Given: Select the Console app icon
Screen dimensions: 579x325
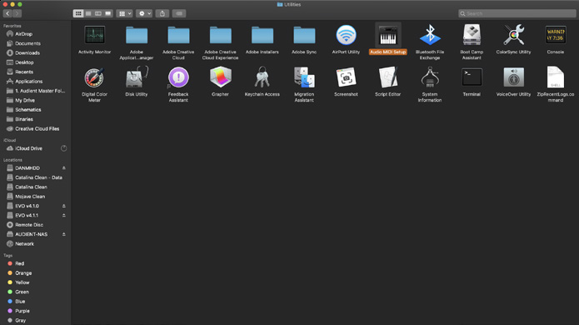Looking at the screenshot, I should point(556,35).
